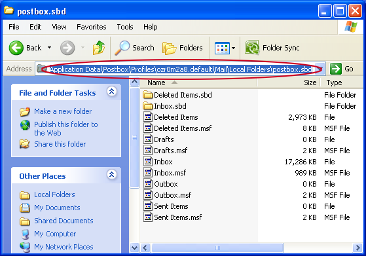
Task: Select the Drafts file icon
Action: [148, 139]
